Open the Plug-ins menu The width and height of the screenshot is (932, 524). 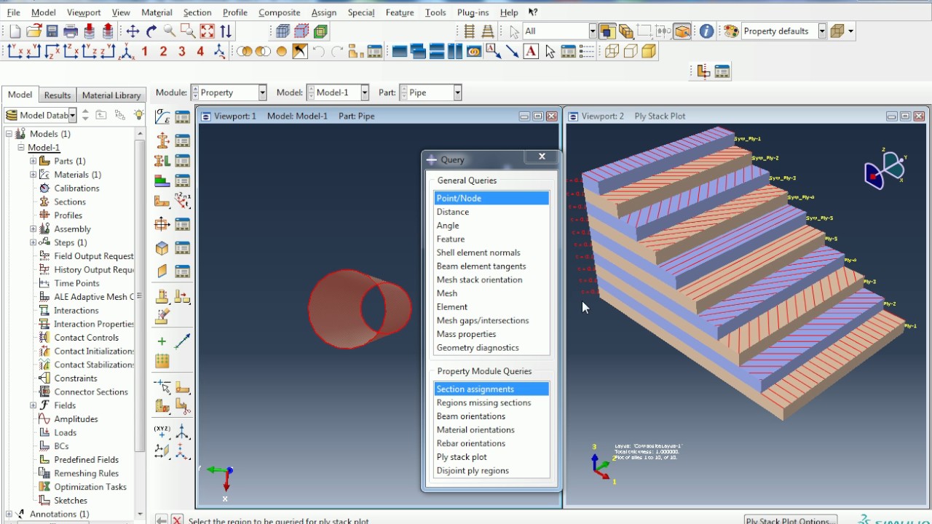473,12
